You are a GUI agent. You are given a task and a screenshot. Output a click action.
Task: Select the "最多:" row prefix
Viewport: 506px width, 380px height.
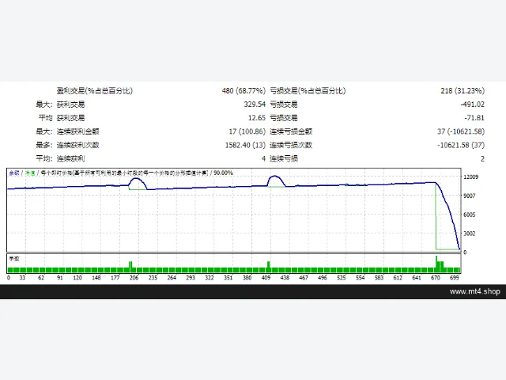pyautogui.click(x=44, y=145)
